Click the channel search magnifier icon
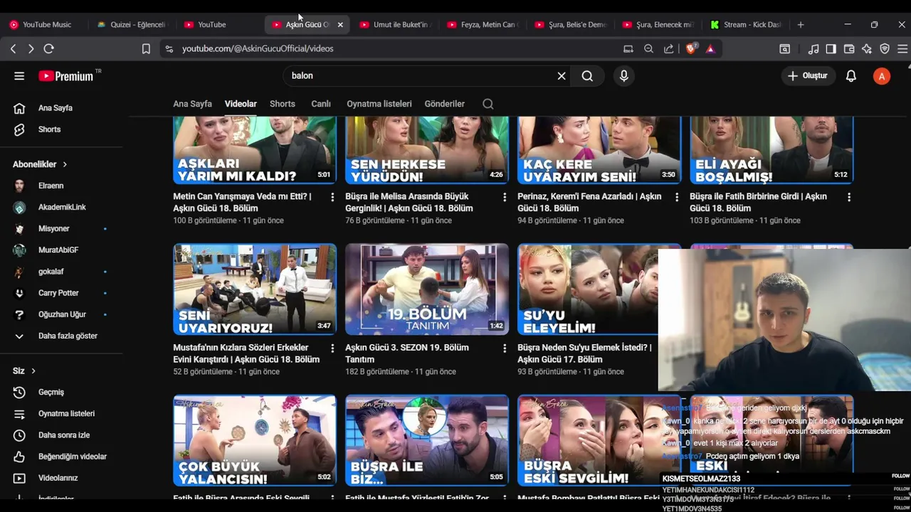Screen dimensions: 911x512 click(488, 104)
